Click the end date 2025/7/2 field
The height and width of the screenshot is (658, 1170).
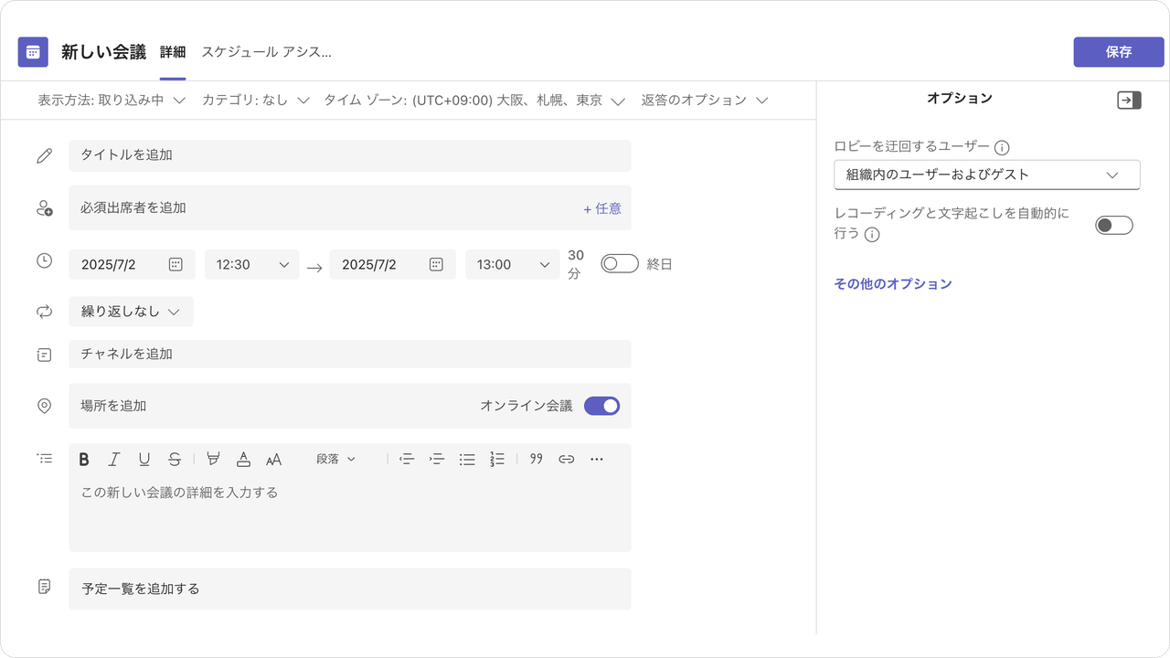tap(392, 264)
